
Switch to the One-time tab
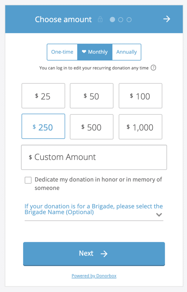62,52
